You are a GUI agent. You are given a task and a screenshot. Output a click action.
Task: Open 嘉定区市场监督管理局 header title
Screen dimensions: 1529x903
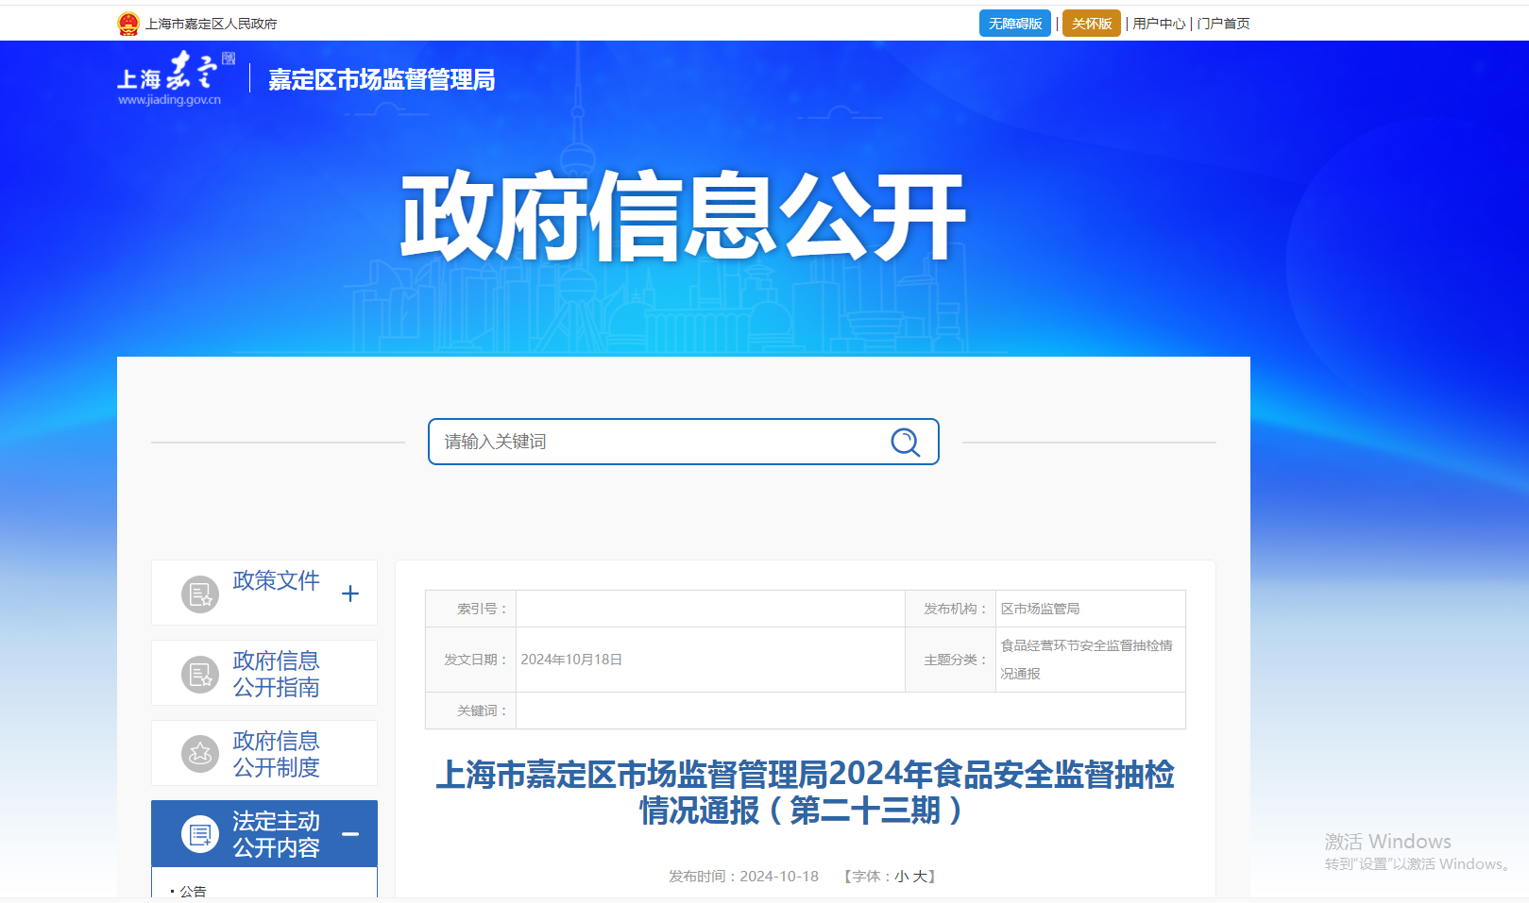(x=382, y=79)
